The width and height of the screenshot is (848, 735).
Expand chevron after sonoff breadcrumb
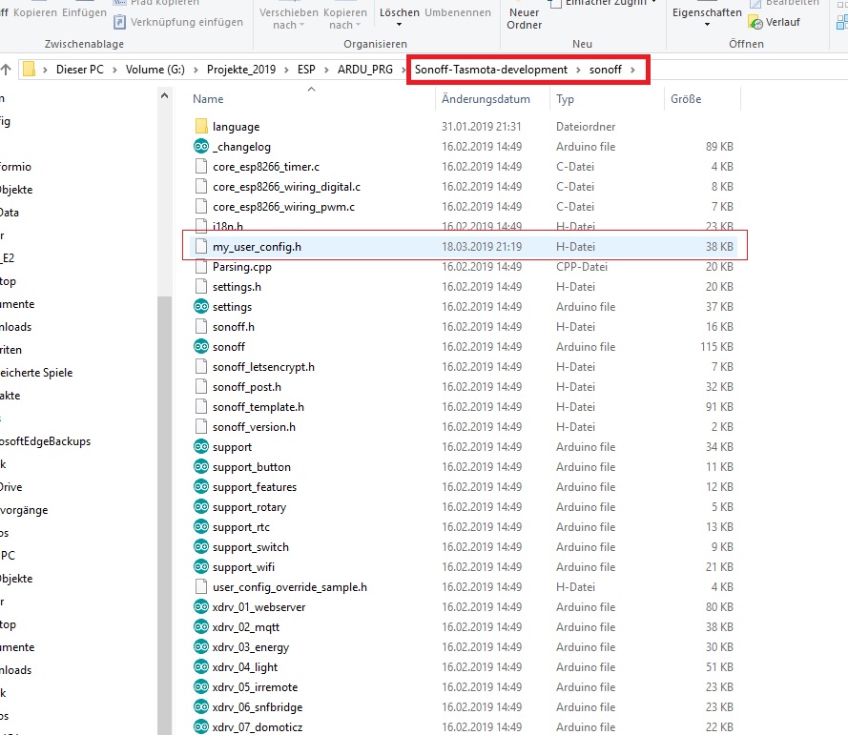click(x=632, y=70)
